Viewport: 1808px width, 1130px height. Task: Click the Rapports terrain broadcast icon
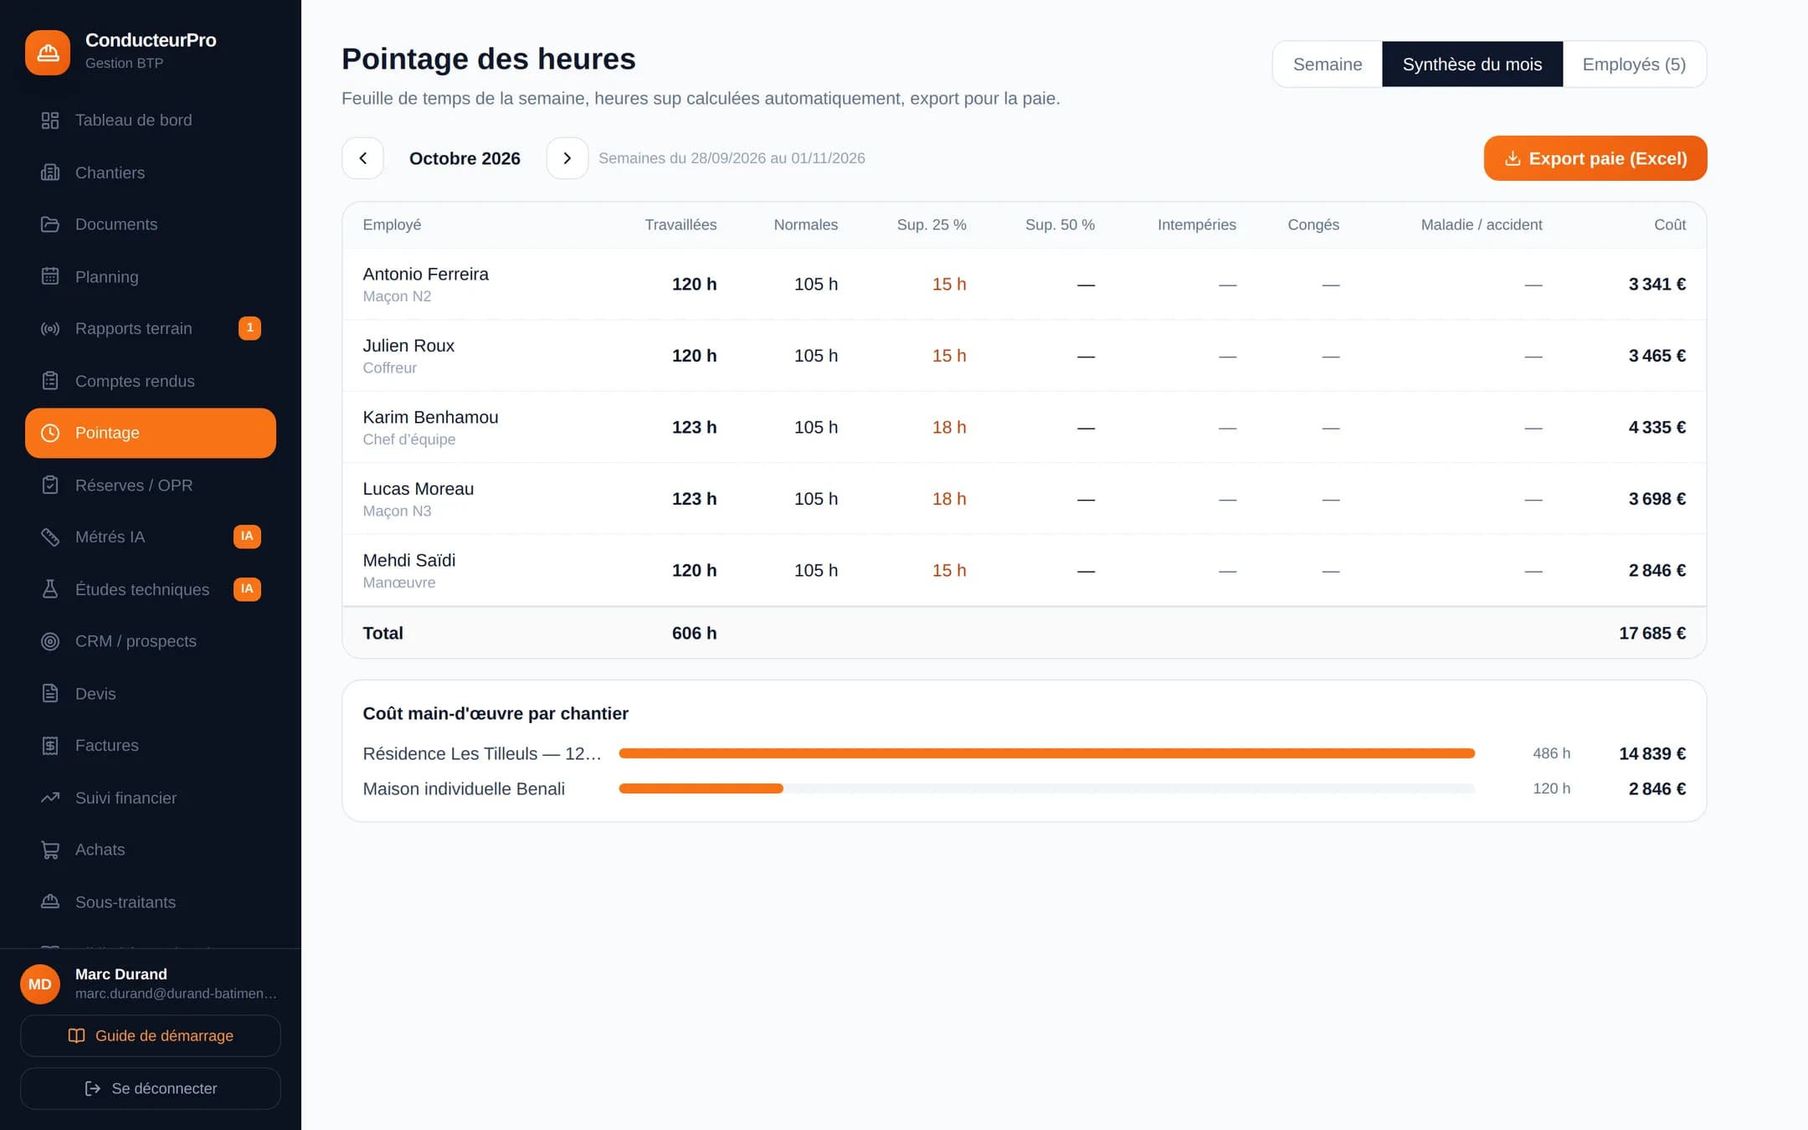tap(50, 329)
